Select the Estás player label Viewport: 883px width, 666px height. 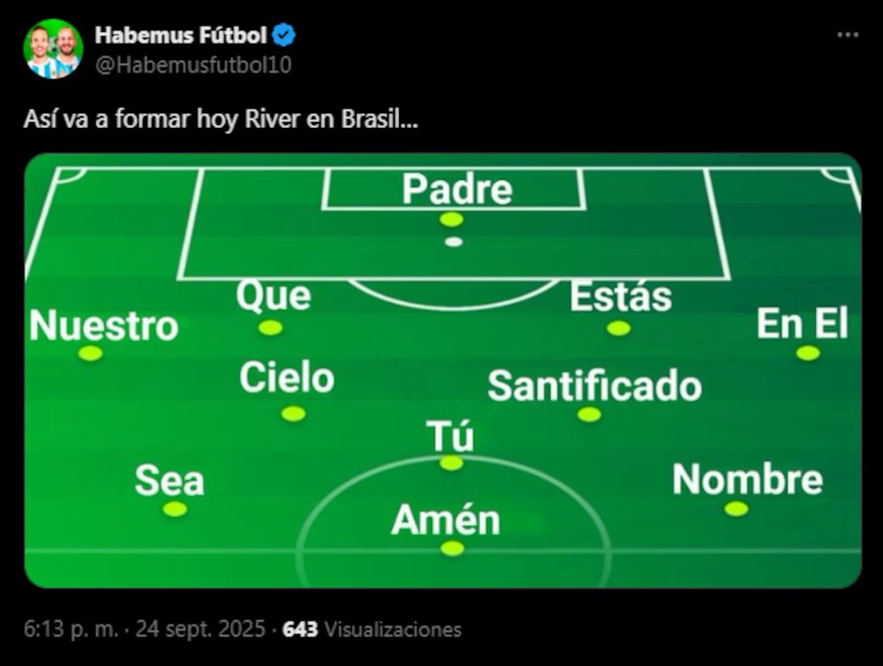point(621,297)
